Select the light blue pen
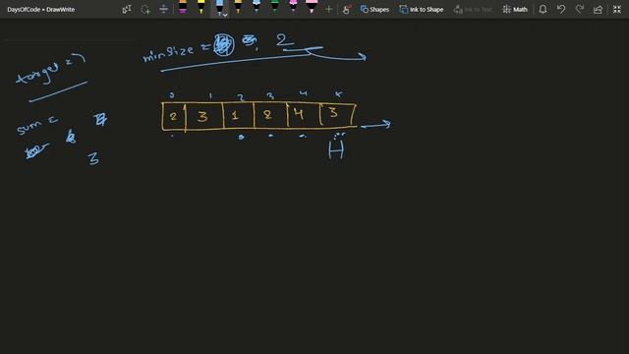This screenshot has width=629, height=354. coord(257,8)
